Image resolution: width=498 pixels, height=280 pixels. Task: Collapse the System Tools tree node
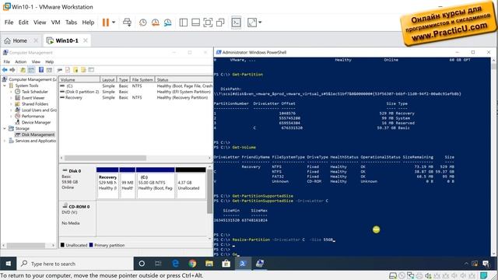point(5,86)
